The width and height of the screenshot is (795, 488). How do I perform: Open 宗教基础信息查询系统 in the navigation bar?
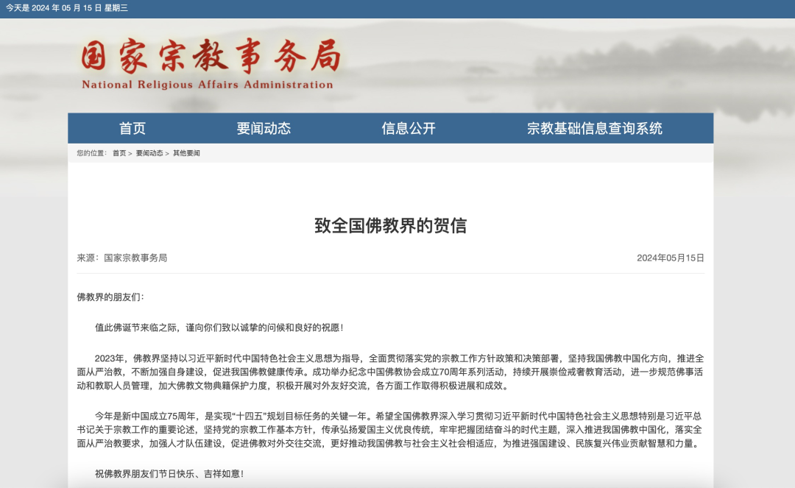tap(594, 128)
